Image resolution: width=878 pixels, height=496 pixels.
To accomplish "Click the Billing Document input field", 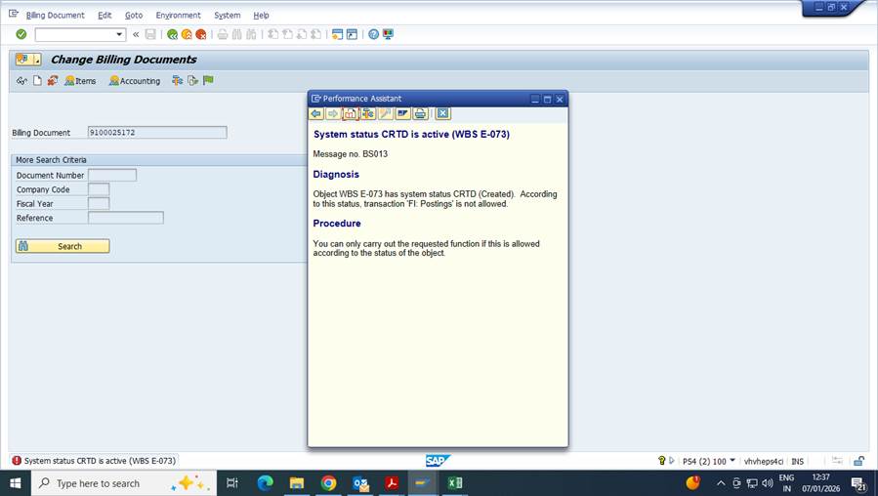I will (156, 133).
